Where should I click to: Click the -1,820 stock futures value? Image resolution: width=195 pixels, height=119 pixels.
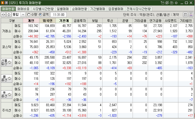(x=112, y=115)
